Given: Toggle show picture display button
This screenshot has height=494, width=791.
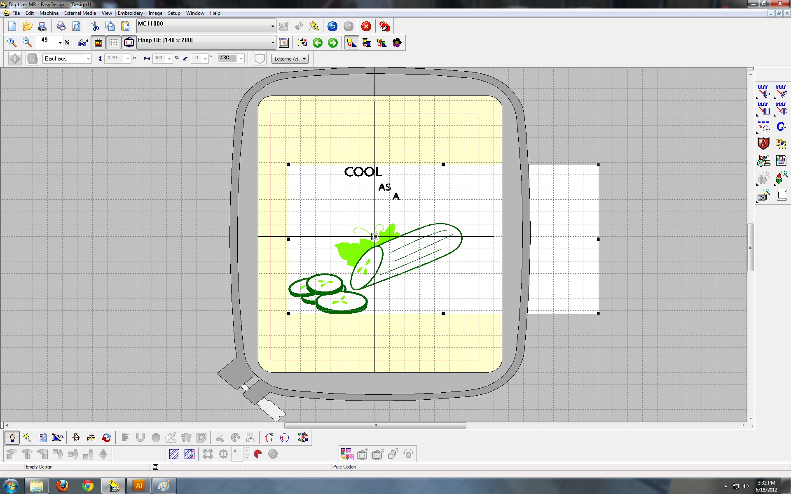Looking at the screenshot, I should [x=98, y=42].
